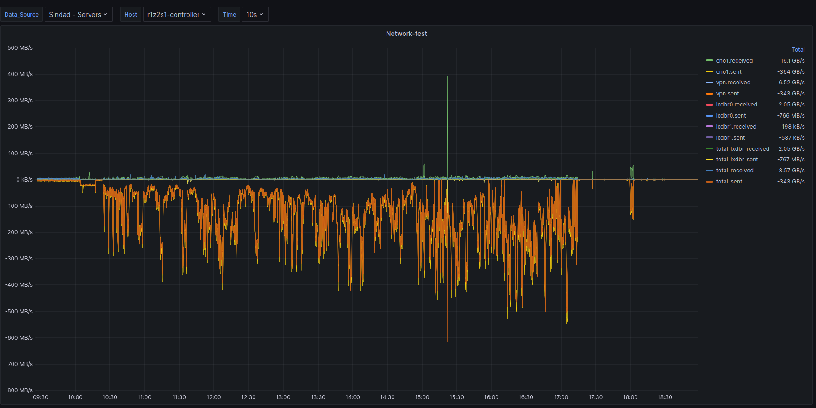The height and width of the screenshot is (408, 816).
Task: Click the Data_Source variable label
Action: [22, 15]
